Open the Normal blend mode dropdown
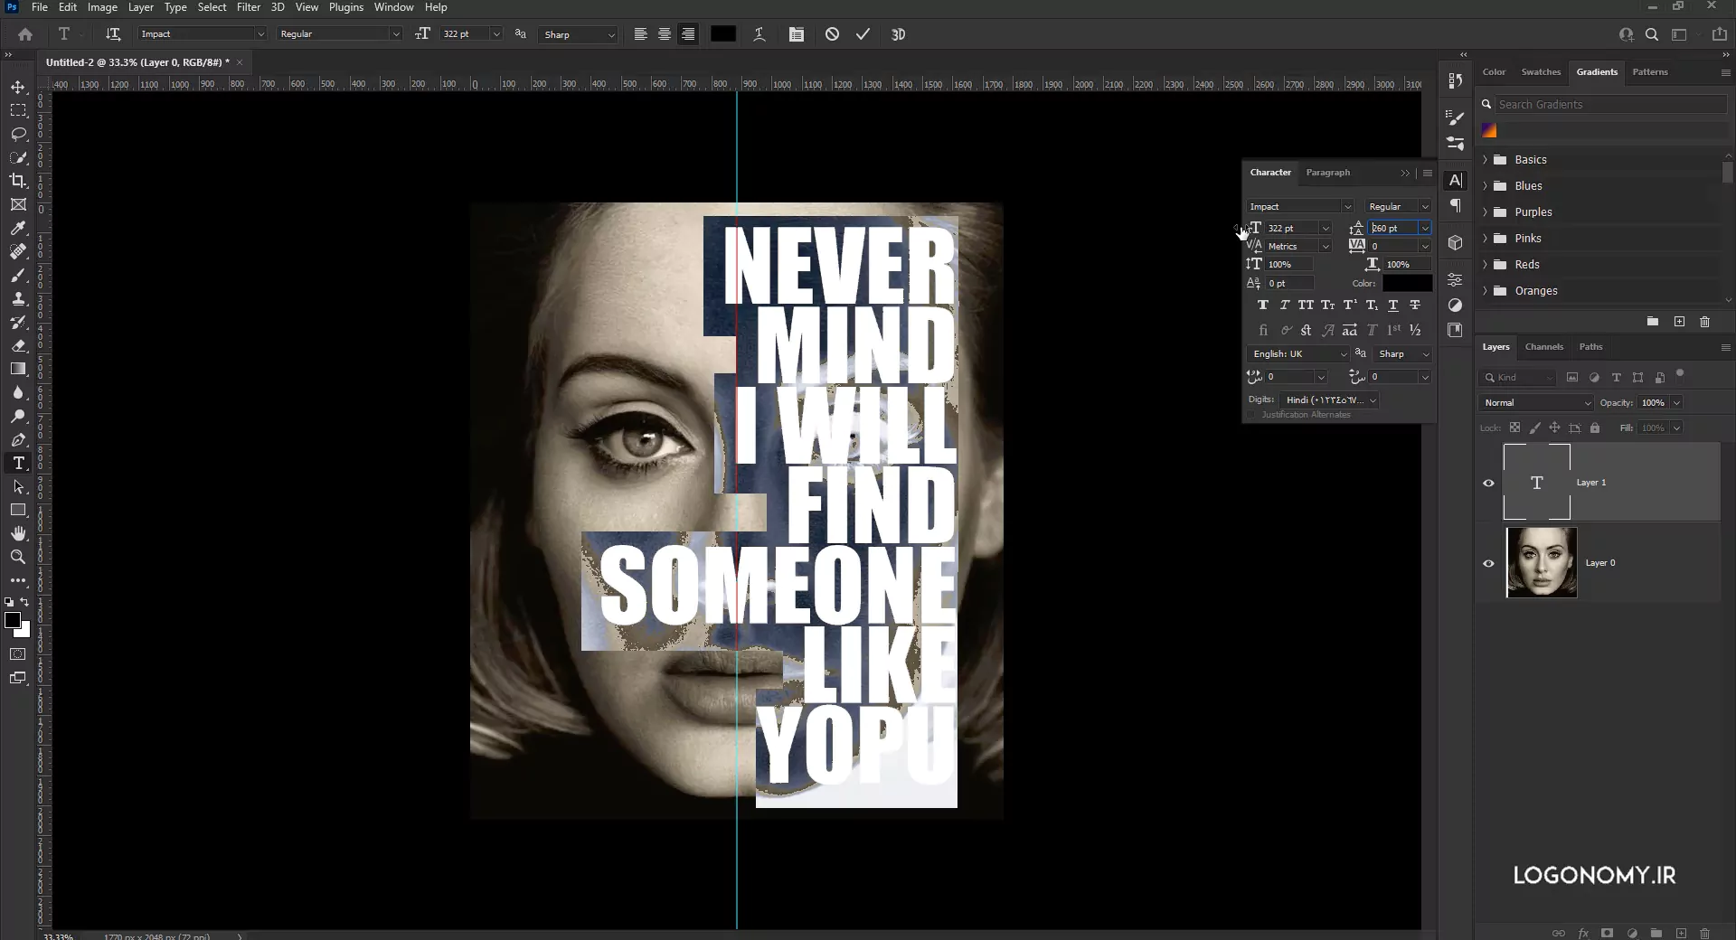The height and width of the screenshot is (940, 1736). tap(1536, 403)
